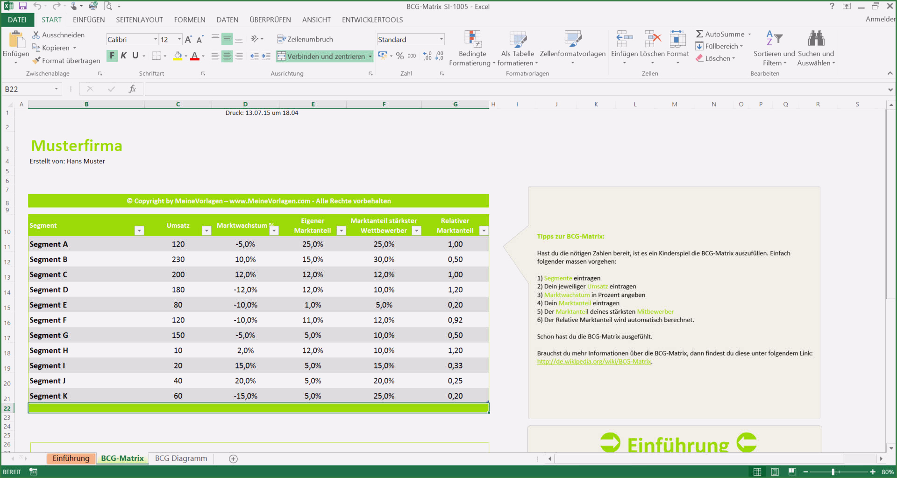Screen dimensions: 897x478
Task: Add a new sheet with plus icon
Action: tap(234, 459)
